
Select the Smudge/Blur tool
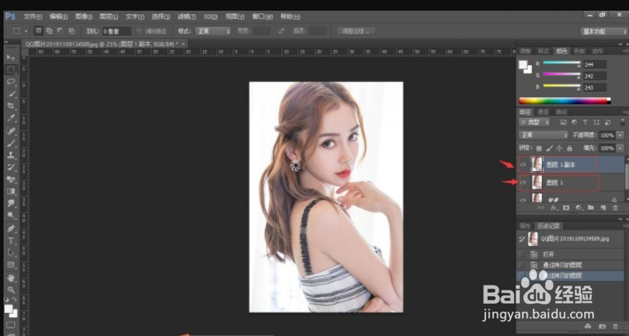(x=11, y=203)
